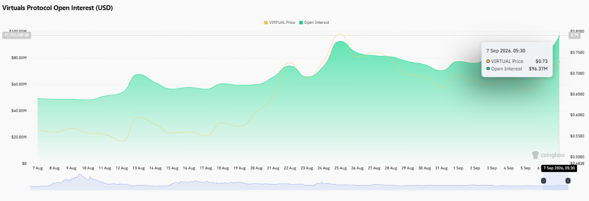The height and width of the screenshot is (201, 589).
Task: Click the 28 Aug axis label
Action: click(391, 168)
